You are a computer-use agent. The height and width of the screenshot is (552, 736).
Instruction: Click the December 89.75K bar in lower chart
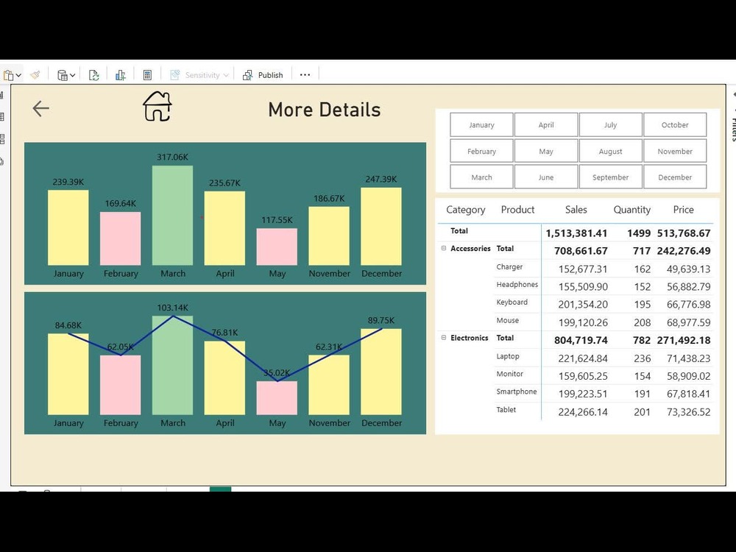[381, 372]
